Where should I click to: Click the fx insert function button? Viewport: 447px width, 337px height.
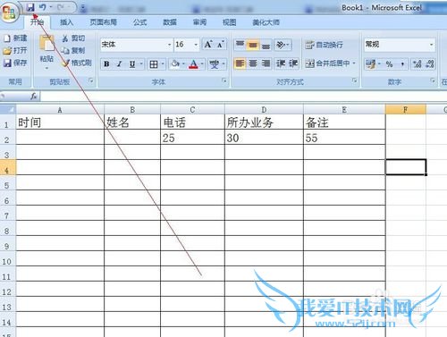point(34,97)
